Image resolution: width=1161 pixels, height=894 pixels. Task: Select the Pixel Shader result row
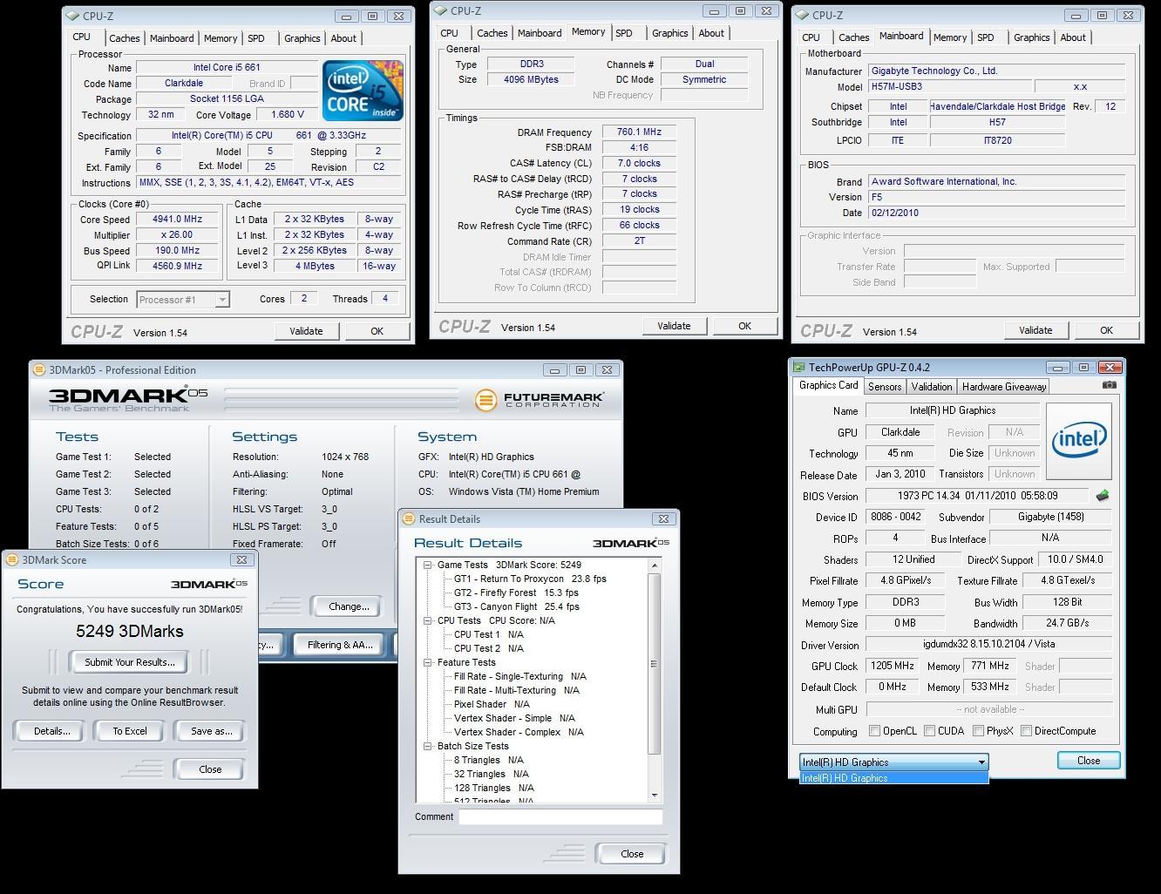(492, 704)
